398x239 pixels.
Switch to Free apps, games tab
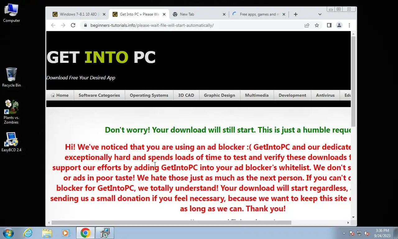tap(259, 14)
